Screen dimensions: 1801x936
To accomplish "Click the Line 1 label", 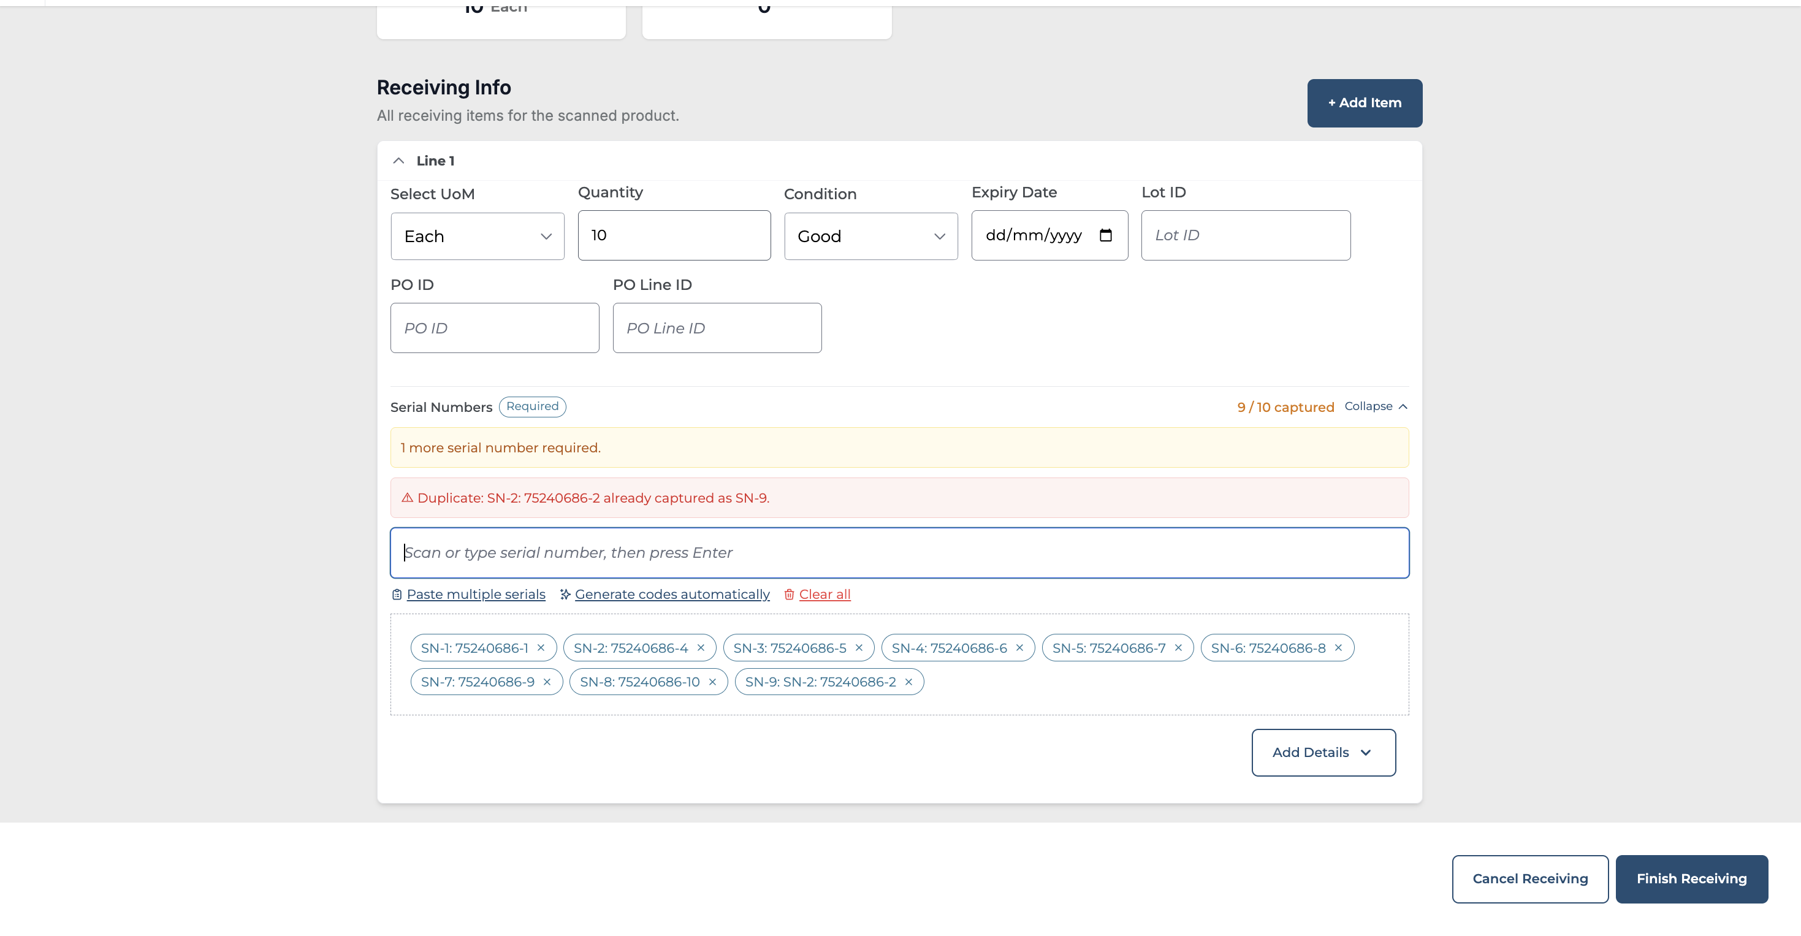I will coord(436,161).
